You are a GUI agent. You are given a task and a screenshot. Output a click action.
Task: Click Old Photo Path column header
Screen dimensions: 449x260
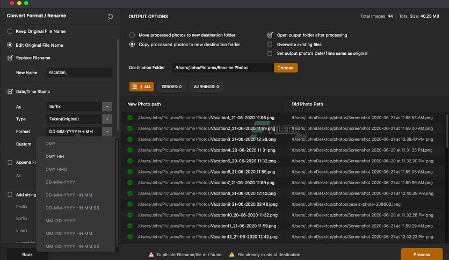[x=307, y=104]
